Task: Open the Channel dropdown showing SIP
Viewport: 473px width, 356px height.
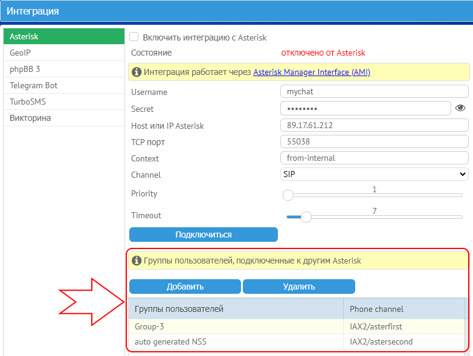Action: coord(374,175)
